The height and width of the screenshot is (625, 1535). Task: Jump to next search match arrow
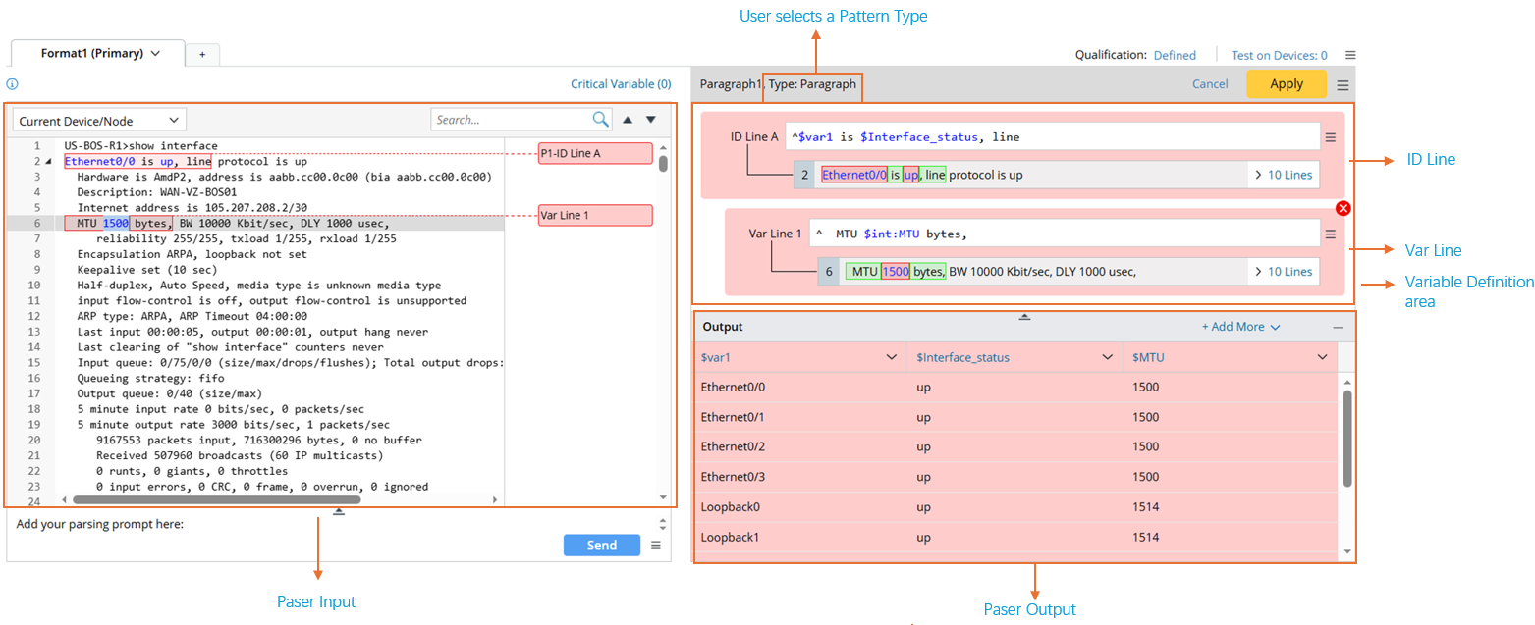(x=650, y=120)
